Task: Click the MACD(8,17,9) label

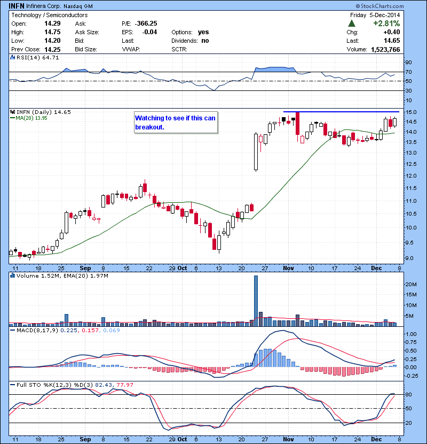Action: (38, 330)
